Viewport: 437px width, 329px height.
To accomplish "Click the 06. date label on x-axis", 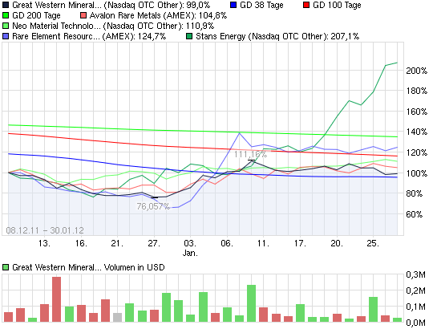I will 227,243.
